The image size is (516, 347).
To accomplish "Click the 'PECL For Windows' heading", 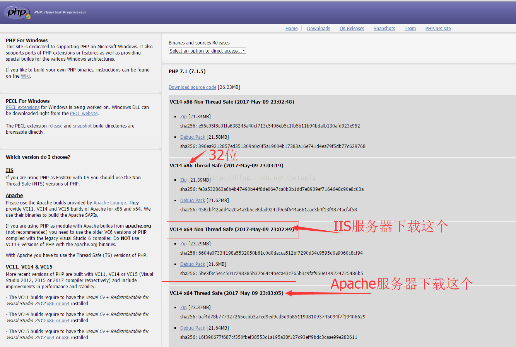I will point(28,101).
